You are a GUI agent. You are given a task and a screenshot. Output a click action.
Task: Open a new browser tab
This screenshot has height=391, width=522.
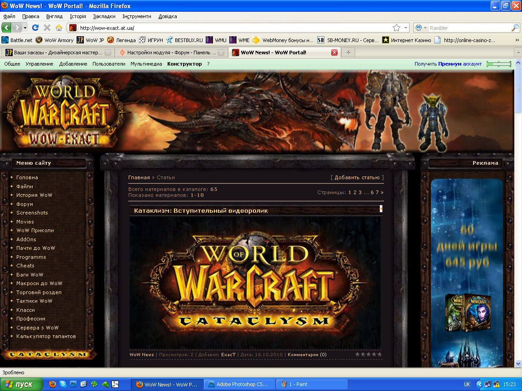pyautogui.click(x=348, y=52)
